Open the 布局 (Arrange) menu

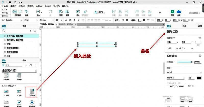[x=38, y=6]
